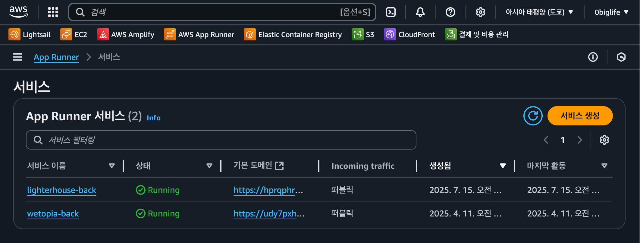Open the notifications bell
This screenshot has height=243, width=640.
[420, 12]
